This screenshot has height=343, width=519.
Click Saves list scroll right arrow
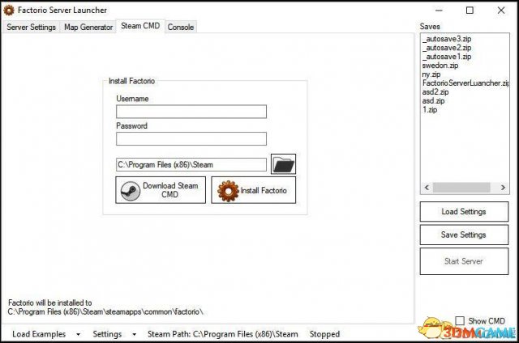(x=503, y=188)
